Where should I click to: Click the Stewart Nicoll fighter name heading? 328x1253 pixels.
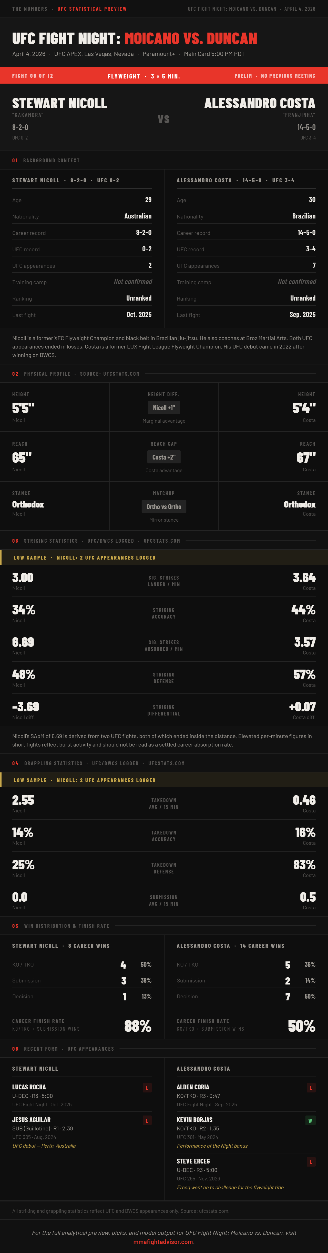coord(60,103)
